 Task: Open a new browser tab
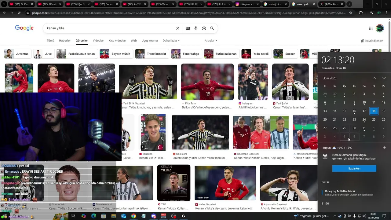tap(349, 4)
